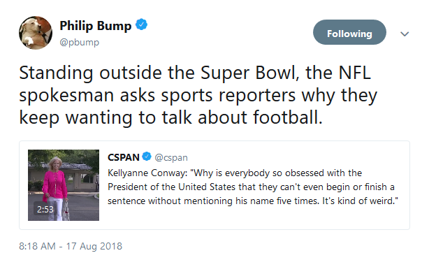Open the @pbump handle link
This screenshot has height=260, width=429.
[80, 42]
